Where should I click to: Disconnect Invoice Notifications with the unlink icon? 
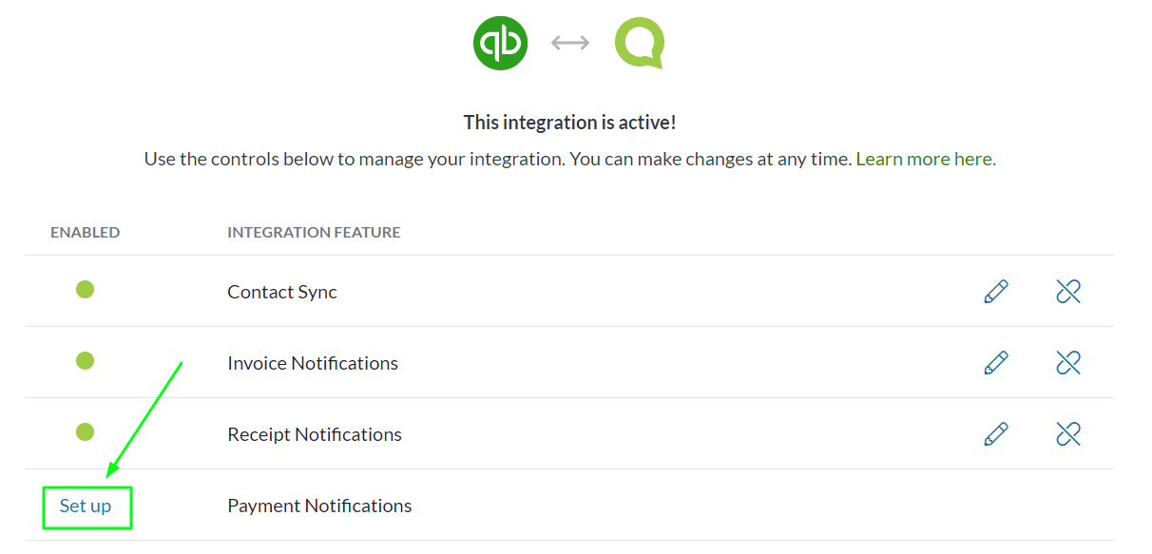pyautogui.click(x=1068, y=363)
